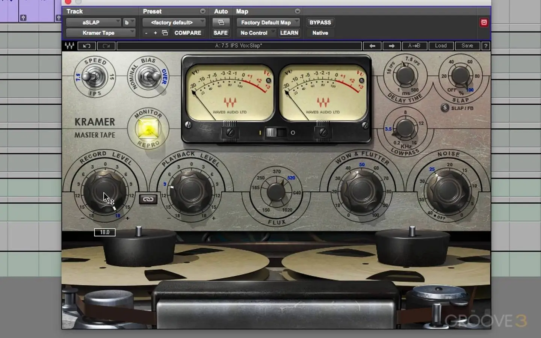Image resolution: width=541 pixels, height=338 pixels.
Task: Expand the Map menu arrow
Action: point(297,11)
